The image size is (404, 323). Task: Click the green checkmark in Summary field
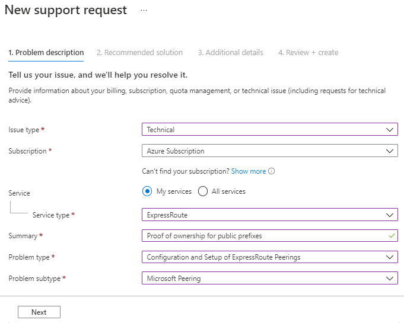tap(391, 235)
